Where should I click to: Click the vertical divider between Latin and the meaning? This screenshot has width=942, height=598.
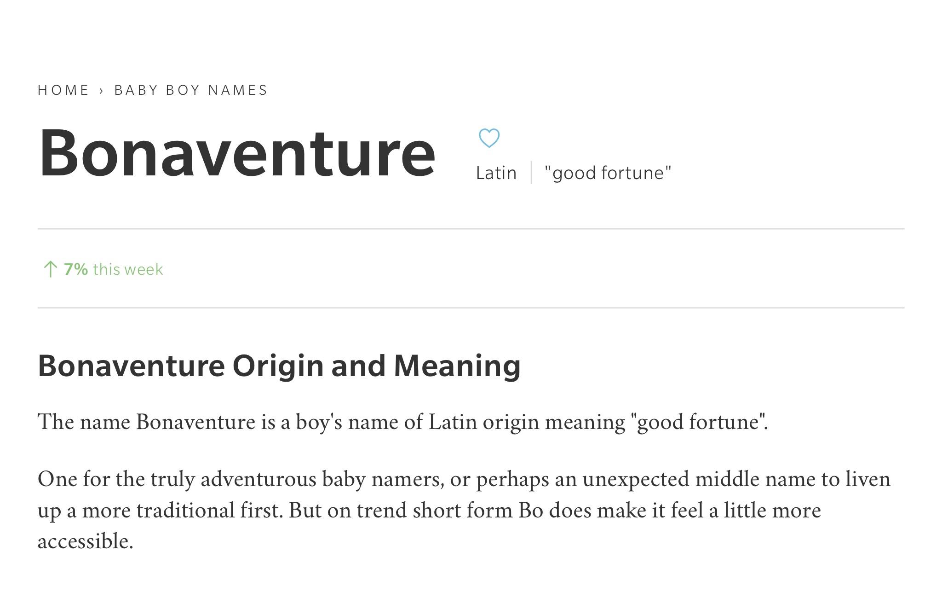click(531, 173)
